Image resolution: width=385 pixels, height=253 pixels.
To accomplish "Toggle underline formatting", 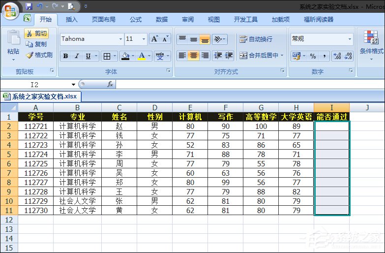I will [88, 56].
